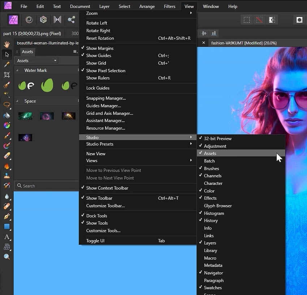307x295 pixels.
Task: Select the Mesh Warp tool
Action: click(x=7, y=247)
